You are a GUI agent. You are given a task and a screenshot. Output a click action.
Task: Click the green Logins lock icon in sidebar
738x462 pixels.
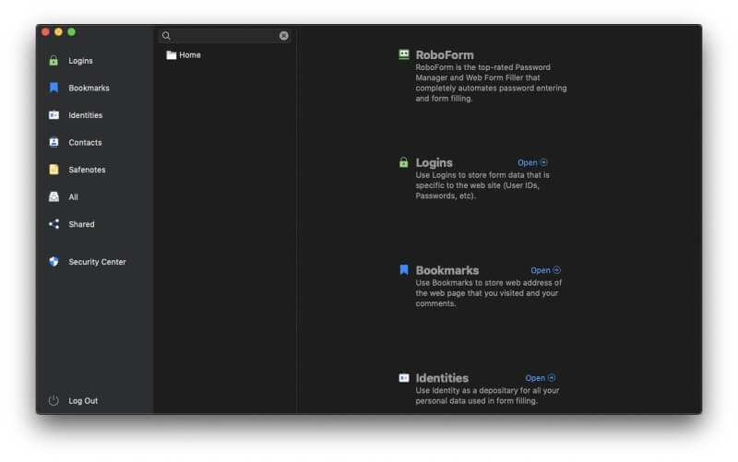pos(54,61)
